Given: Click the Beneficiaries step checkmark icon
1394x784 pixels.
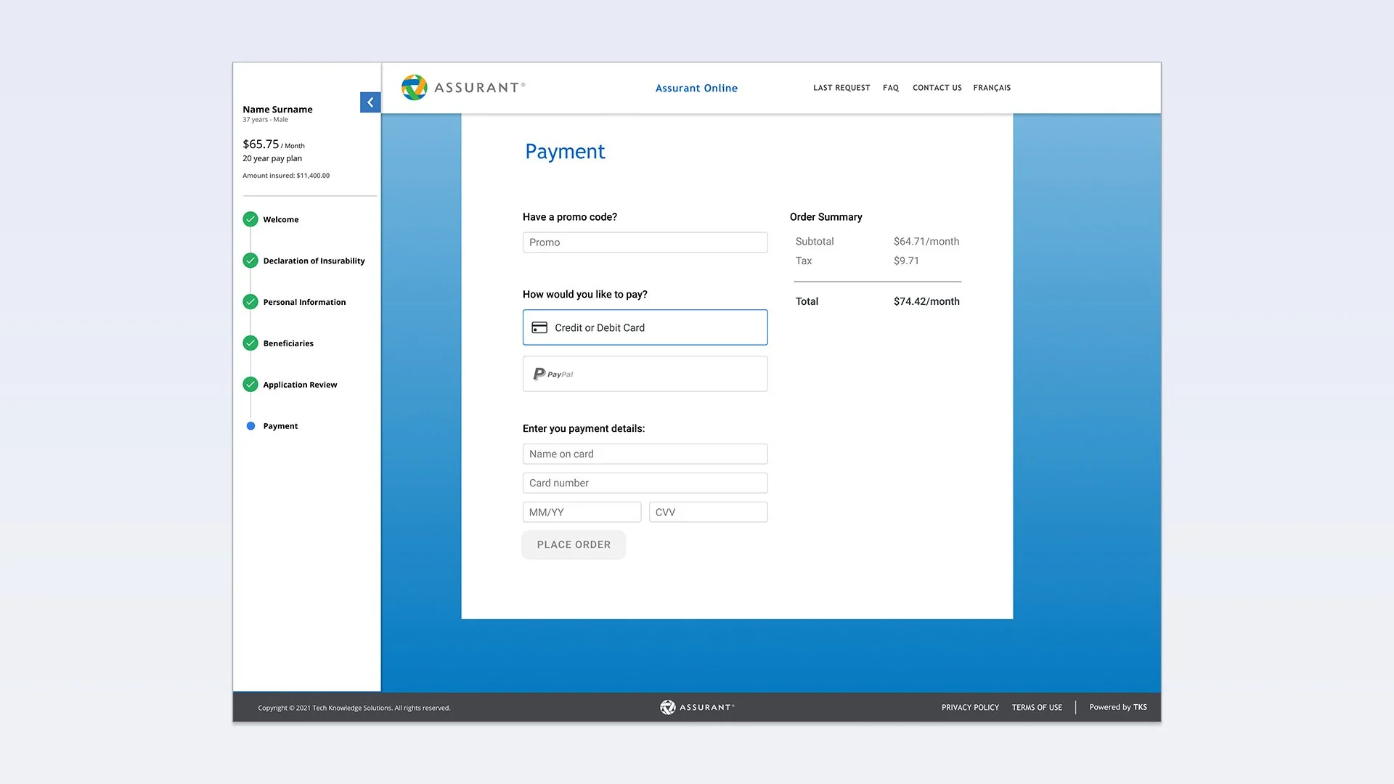Looking at the screenshot, I should pos(250,343).
